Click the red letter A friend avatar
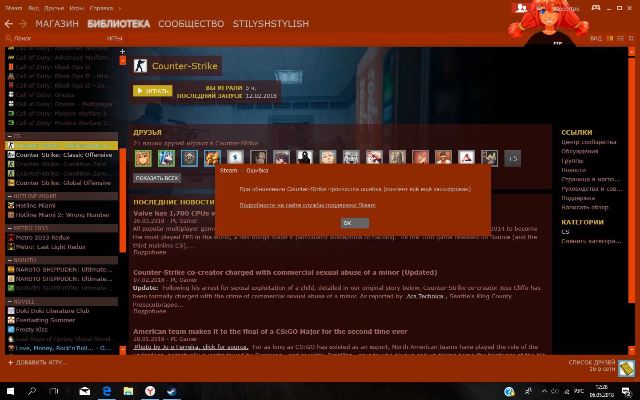The width and height of the screenshot is (640, 400). point(467,158)
